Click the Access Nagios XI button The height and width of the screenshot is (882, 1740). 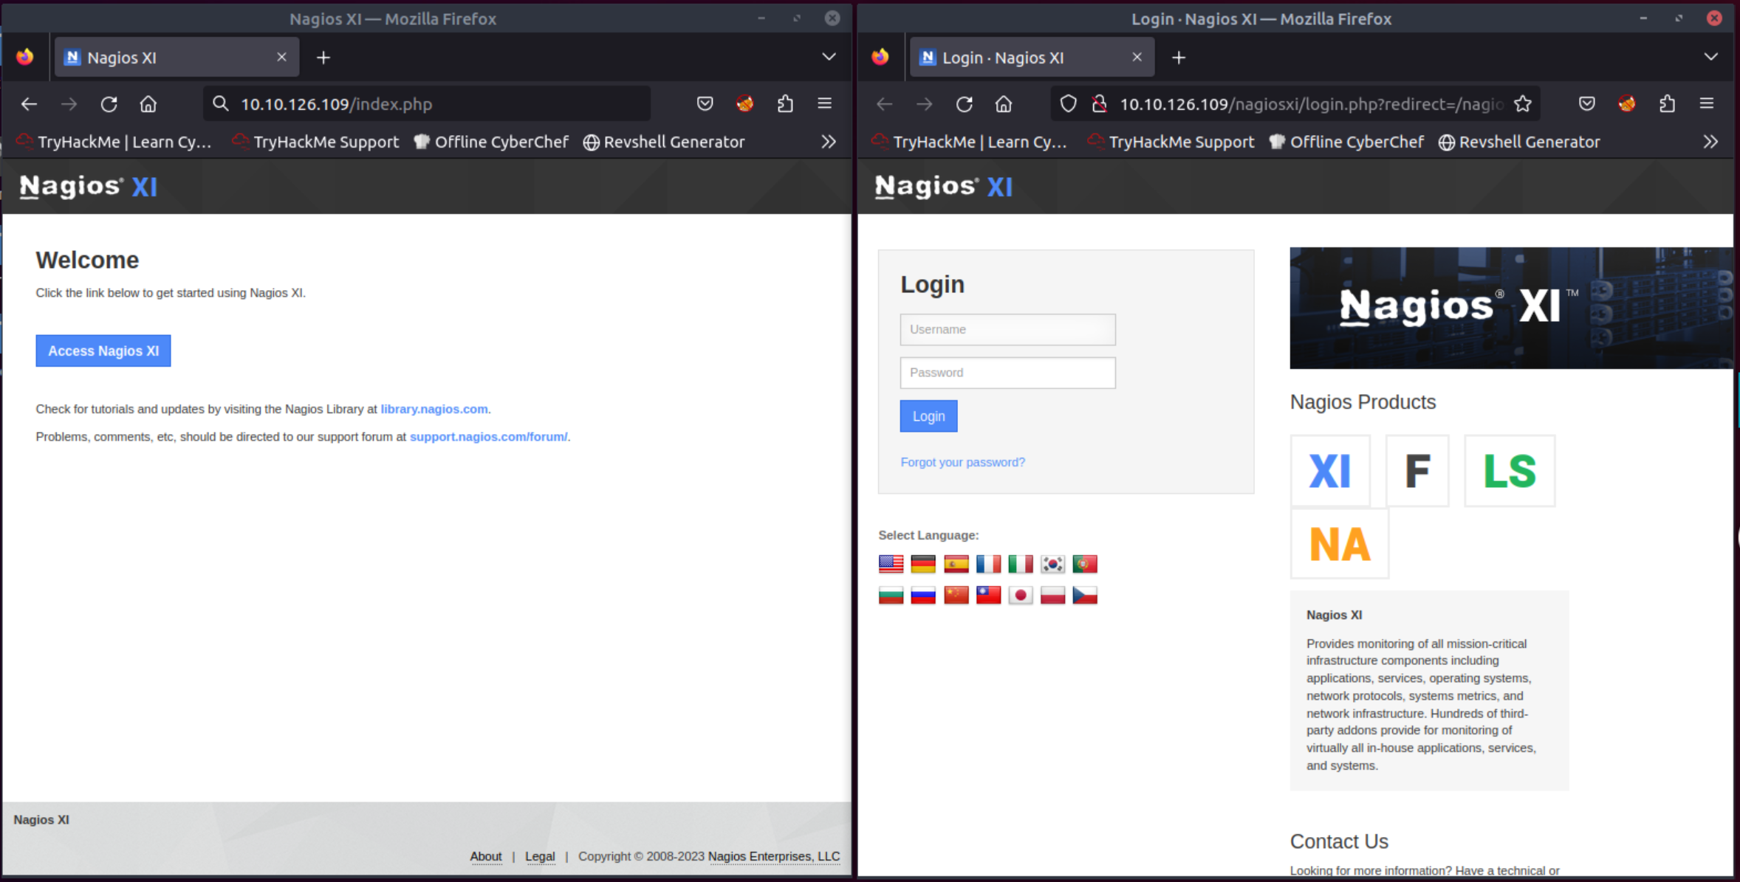coord(103,351)
